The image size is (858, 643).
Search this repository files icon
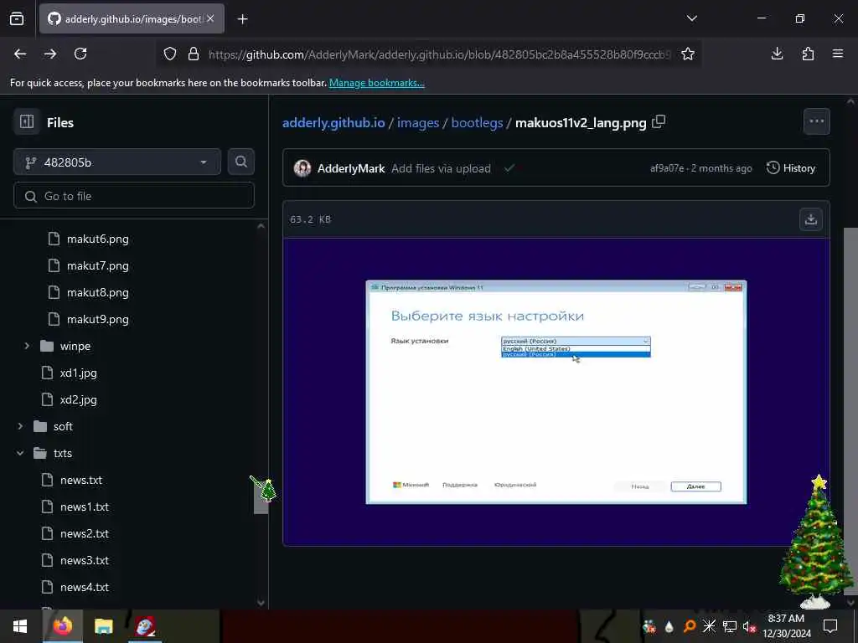point(240,162)
